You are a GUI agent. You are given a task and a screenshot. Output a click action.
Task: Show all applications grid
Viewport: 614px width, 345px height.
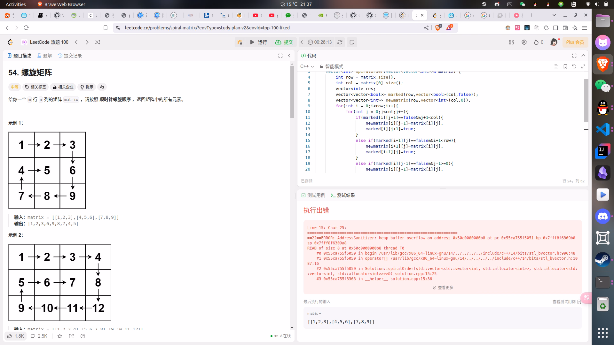click(x=603, y=333)
